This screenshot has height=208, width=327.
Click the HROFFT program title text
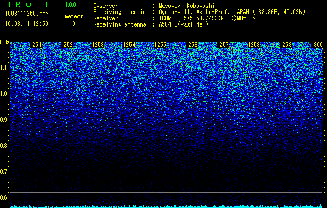[x=32, y=4]
